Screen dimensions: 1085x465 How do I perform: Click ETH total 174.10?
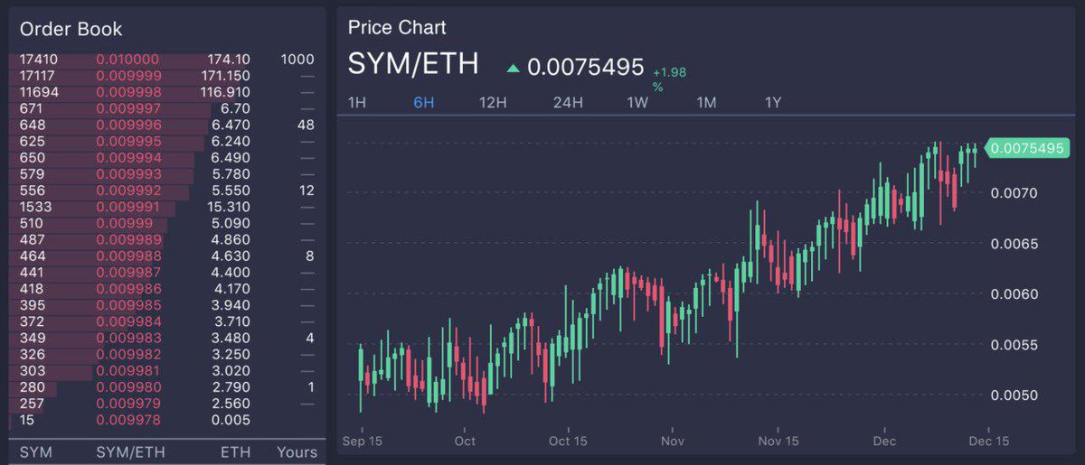coord(229,60)
